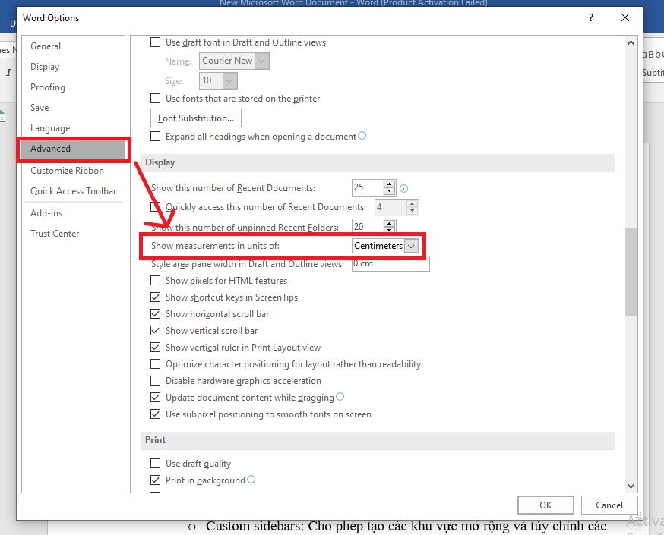
Task: Increase Recent Documents number with up arrow
Action: tap(389, 184)
